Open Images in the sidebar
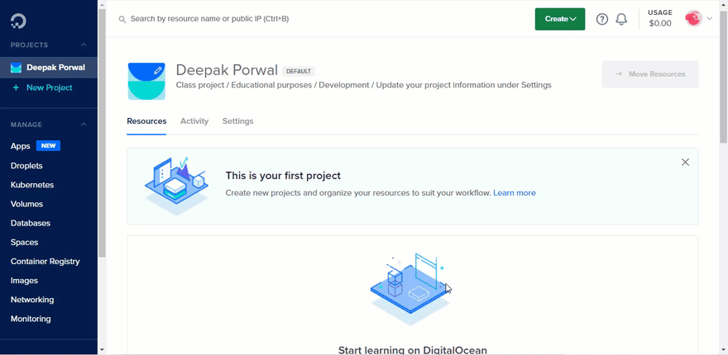The height and width of the screenshot is (355, 728). [x=24, y=281]
